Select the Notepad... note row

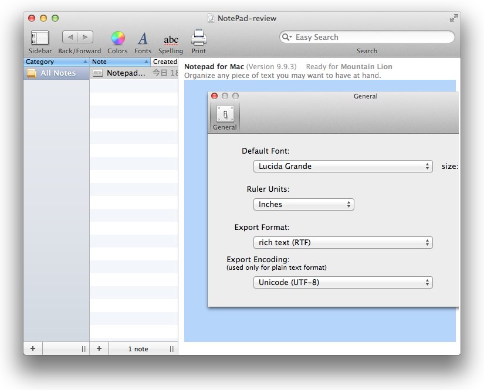click(134, 73)
